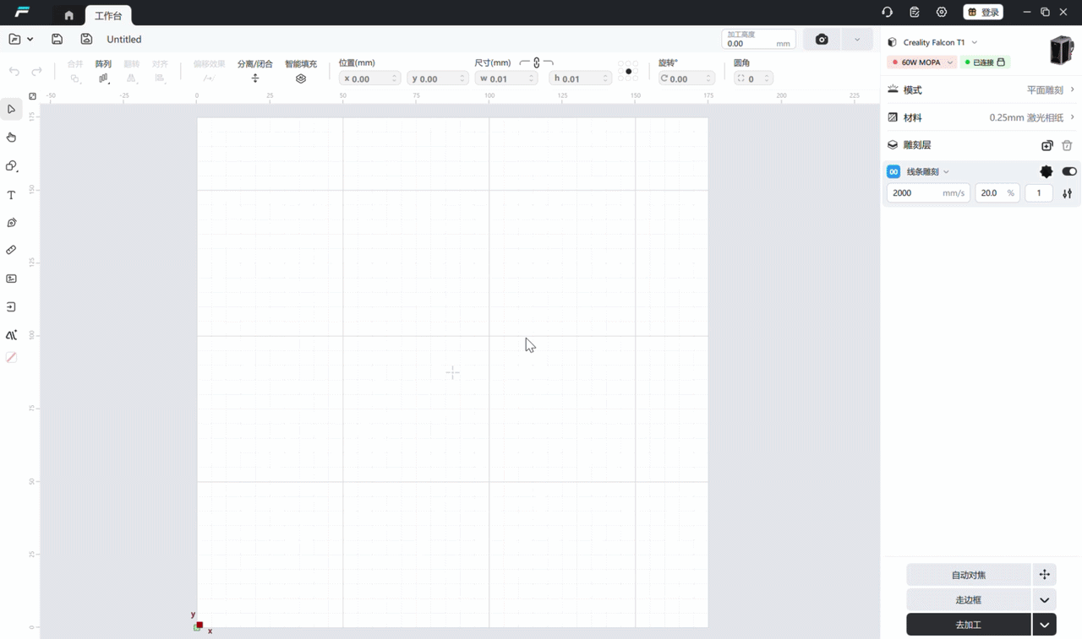Viewport: 1082px width, 639px height.
Task: Click the move laser head crosshair icon
Action: tap(1045, 575)
